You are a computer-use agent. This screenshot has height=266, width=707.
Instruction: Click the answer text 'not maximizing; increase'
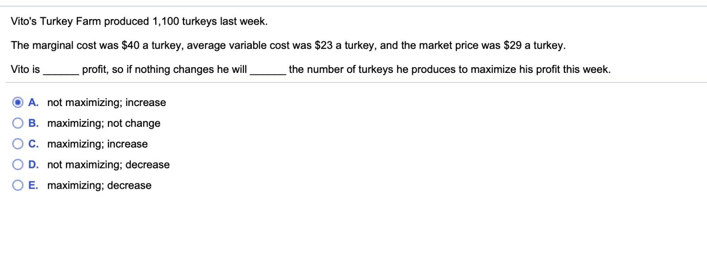(x=106, y=103)
